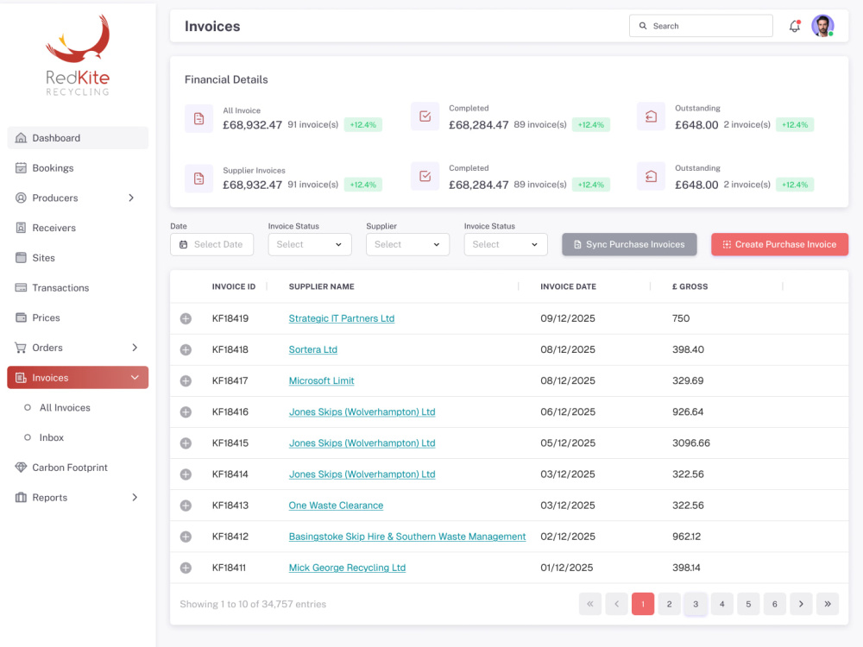The height and width of the screenshot is (647, 863).
Task: Expand the Producers submenu chevron
Action: point(131,198)
